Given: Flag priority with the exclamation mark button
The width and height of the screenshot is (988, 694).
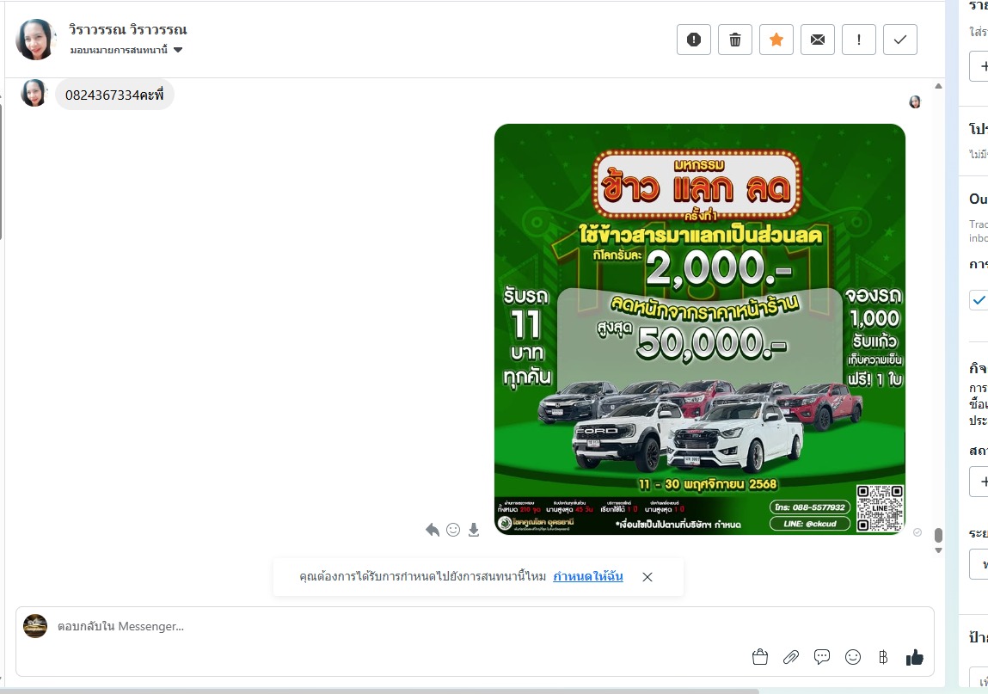Looking at the screenshot, I should pyautogui.click(x=859, y=40).
